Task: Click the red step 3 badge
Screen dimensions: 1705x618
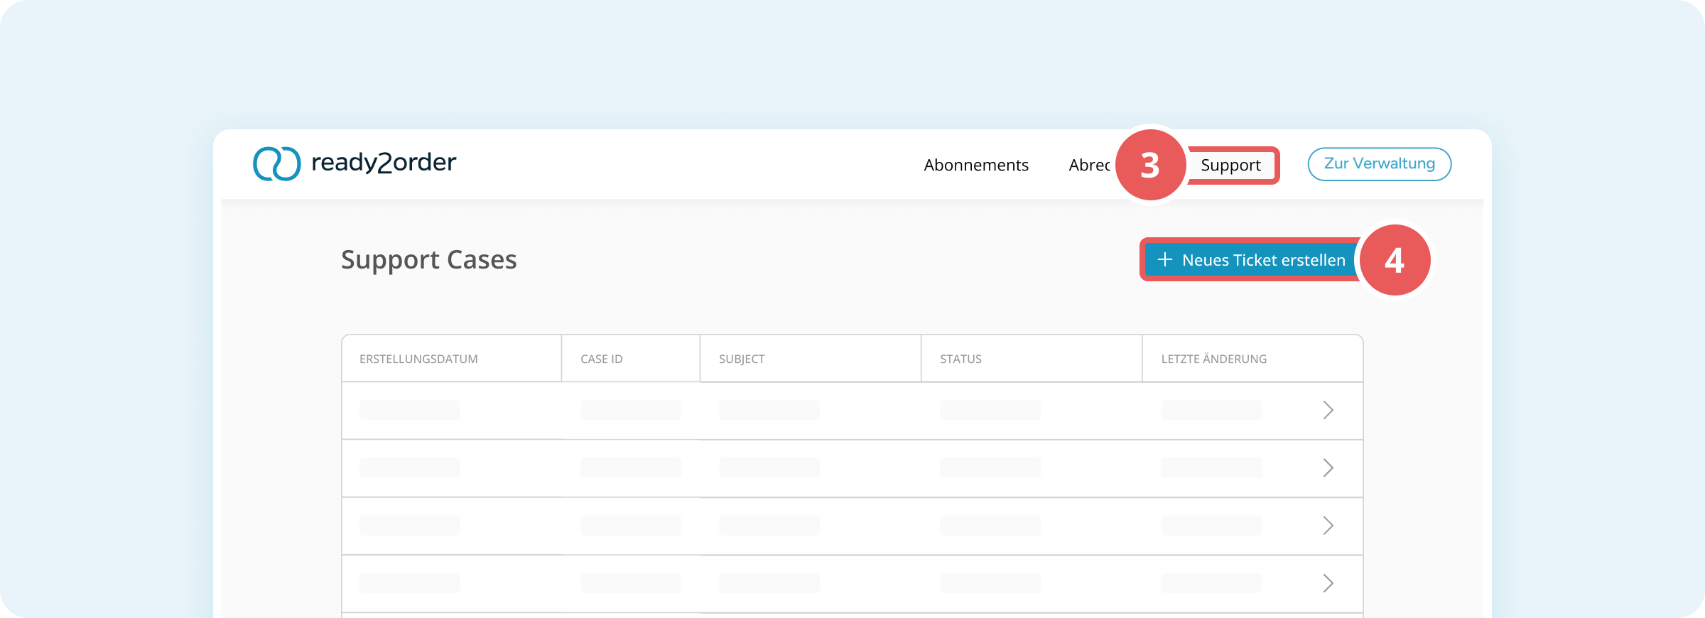Action: click(x=1150, y=165)
